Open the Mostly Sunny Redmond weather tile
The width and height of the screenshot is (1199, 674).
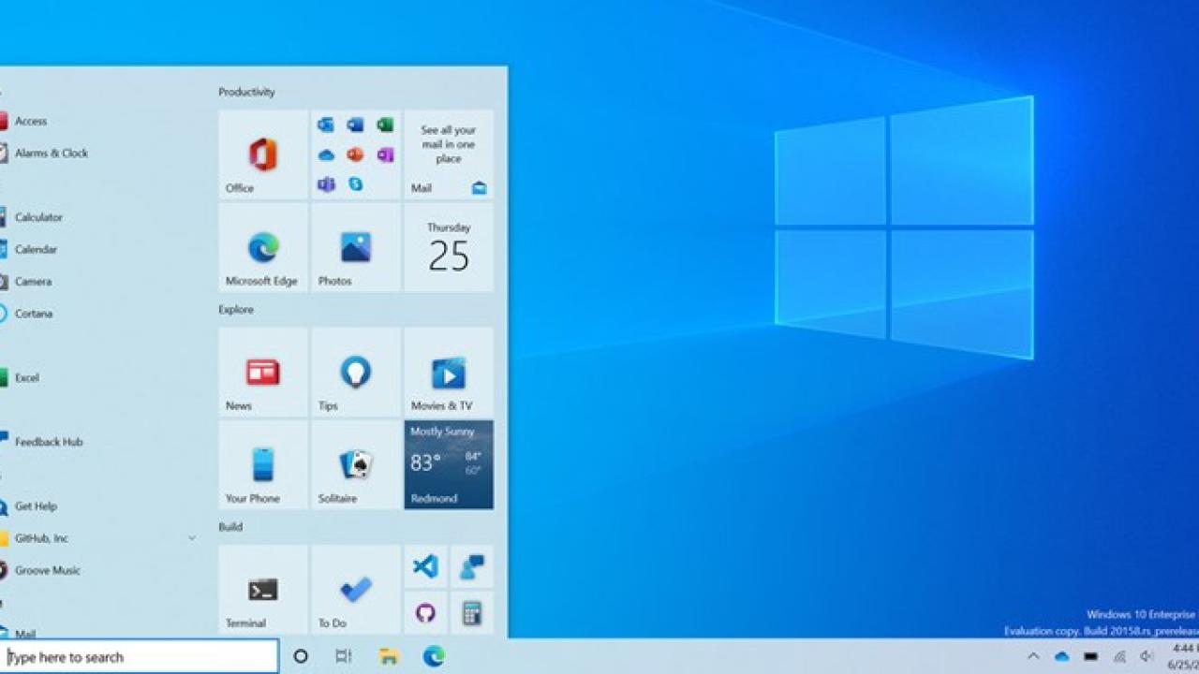[x=449, y=465]
